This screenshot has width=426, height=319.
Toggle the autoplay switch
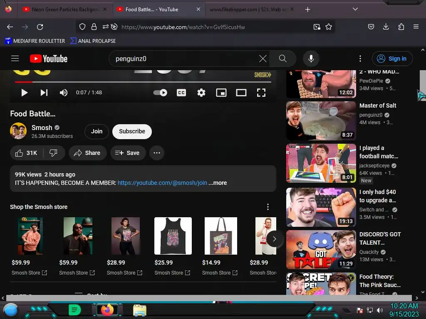point(160,93)
